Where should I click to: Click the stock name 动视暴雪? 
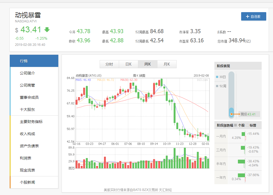[28, 15]
